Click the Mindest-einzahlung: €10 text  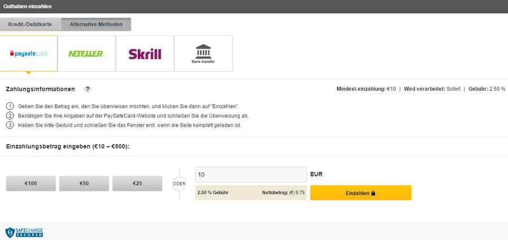click(366, 89)
